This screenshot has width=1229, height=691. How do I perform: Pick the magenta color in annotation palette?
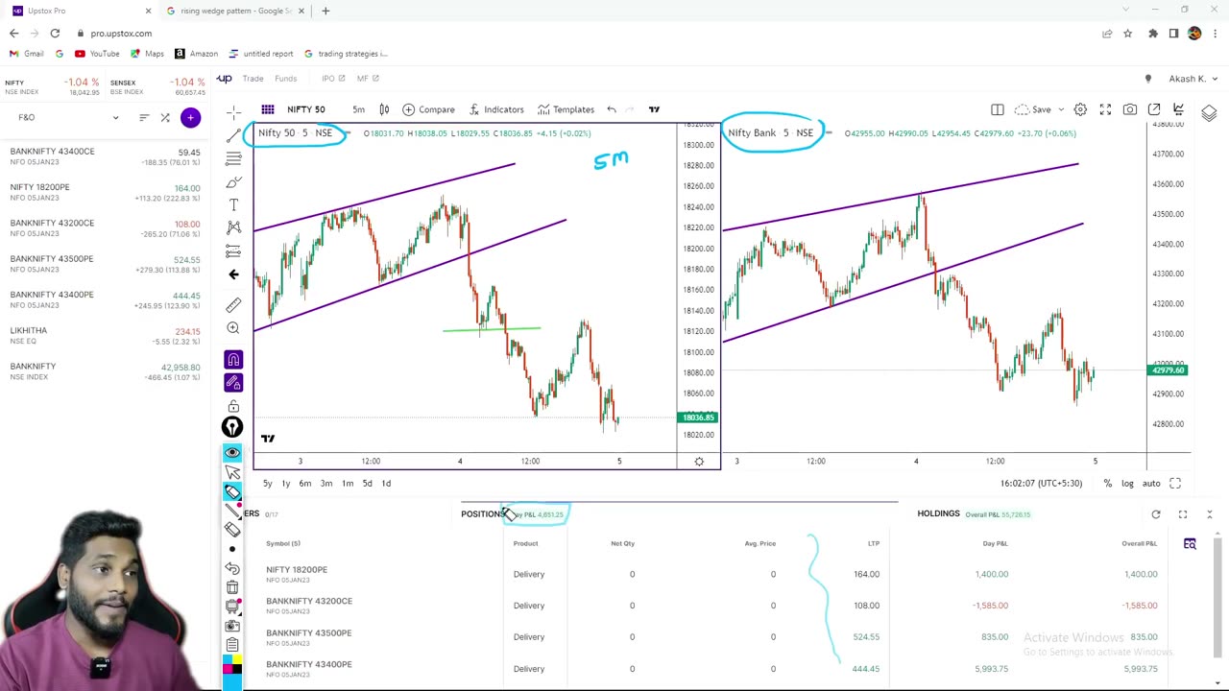[228, 670]
